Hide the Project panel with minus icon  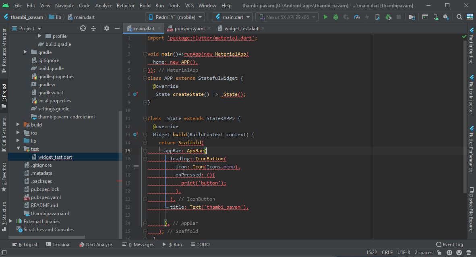tap(117, 28)
